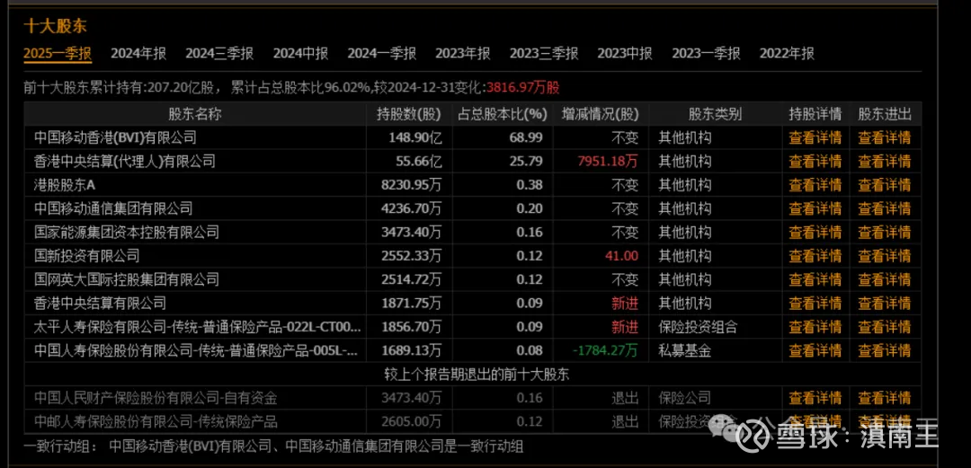This screenshot has height=468, width=971.
Task: Select the shareholder name 国新投资有限公司
Action: click(x=87, y=256)
